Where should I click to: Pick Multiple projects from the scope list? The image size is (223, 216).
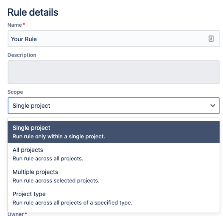[114, 176]
